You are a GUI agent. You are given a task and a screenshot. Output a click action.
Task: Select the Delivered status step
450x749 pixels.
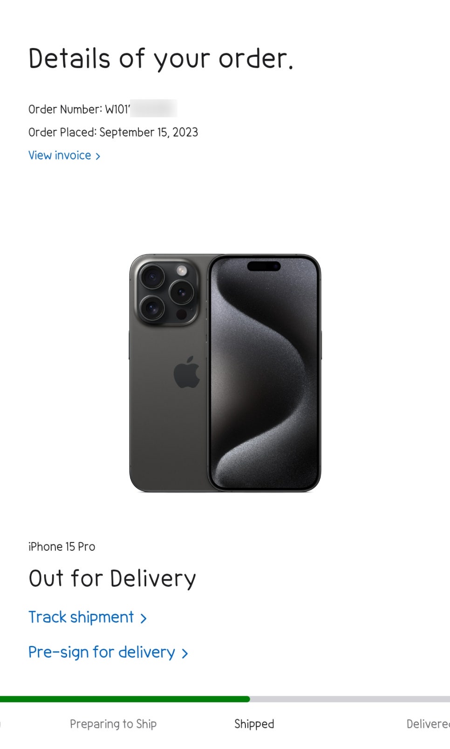pyautogui.click(x=428, y=724)
